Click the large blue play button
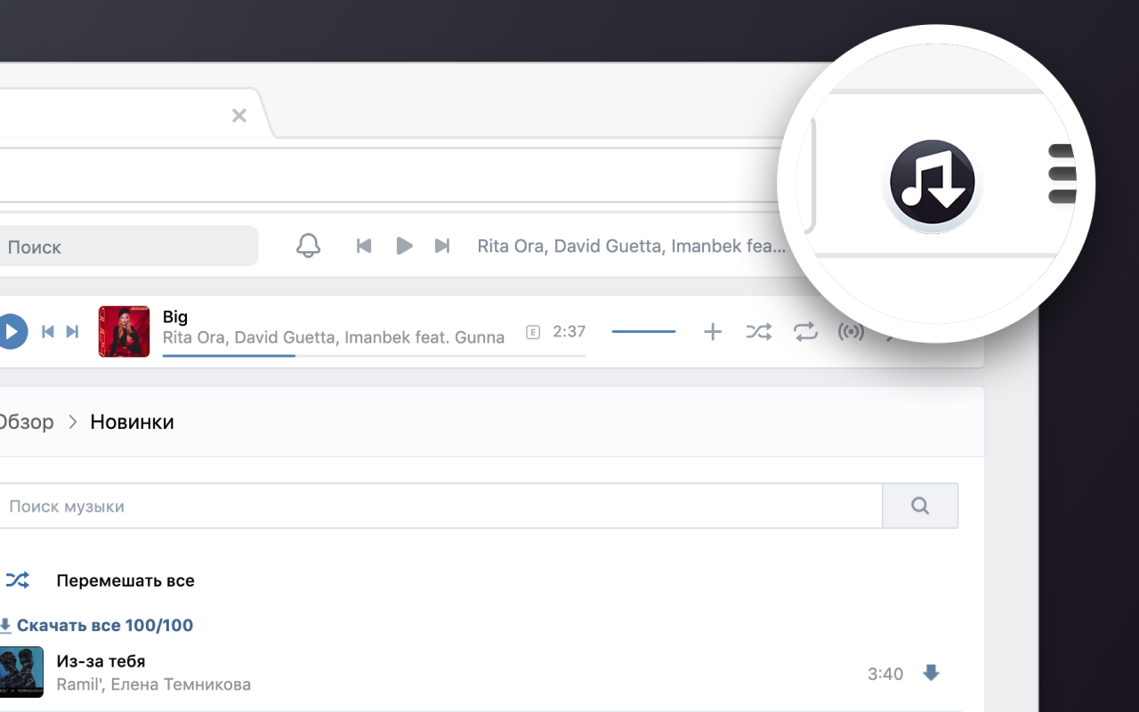Screen dimensions: 1139x712 [x=12, y=332]
